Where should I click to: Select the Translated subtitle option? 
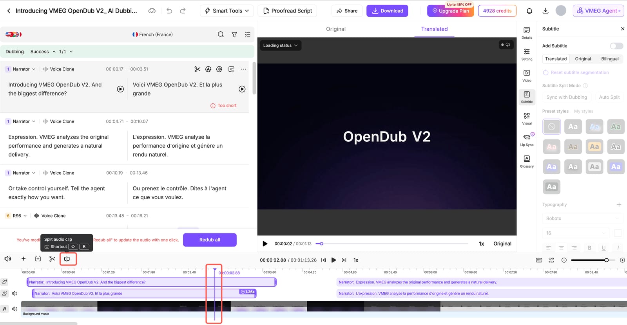[556, 59]
